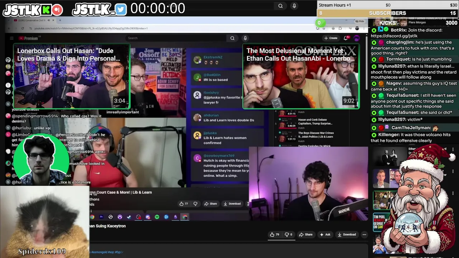The width and height of the screenshot is (459, 258).
Task: Open YouTube notifications bell
Action: tap(346, 38)
